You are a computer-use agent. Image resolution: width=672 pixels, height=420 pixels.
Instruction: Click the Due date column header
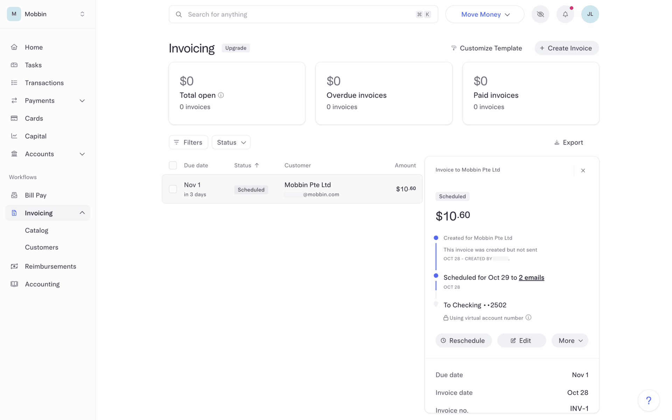click(196, 165)
